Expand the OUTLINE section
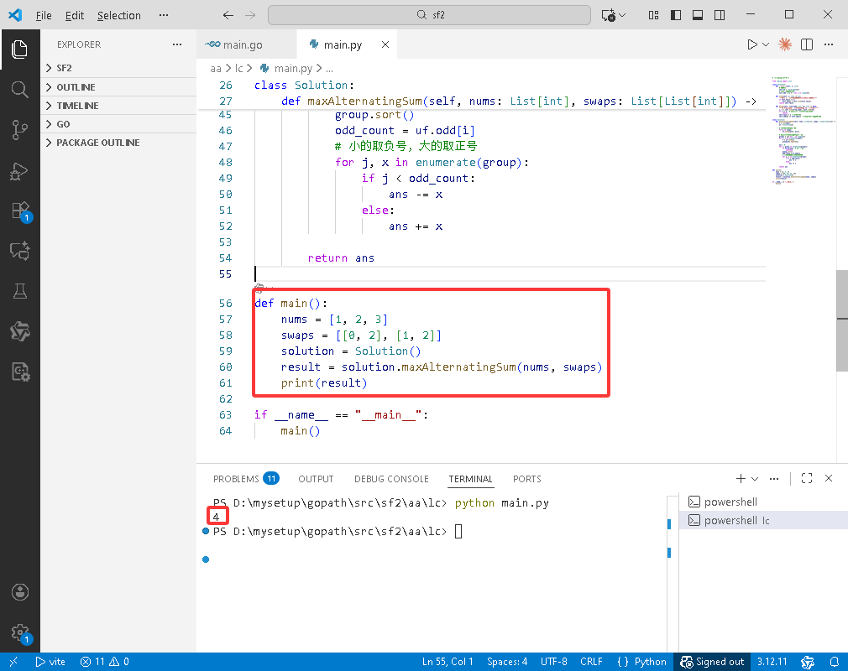 coord(118,87)
